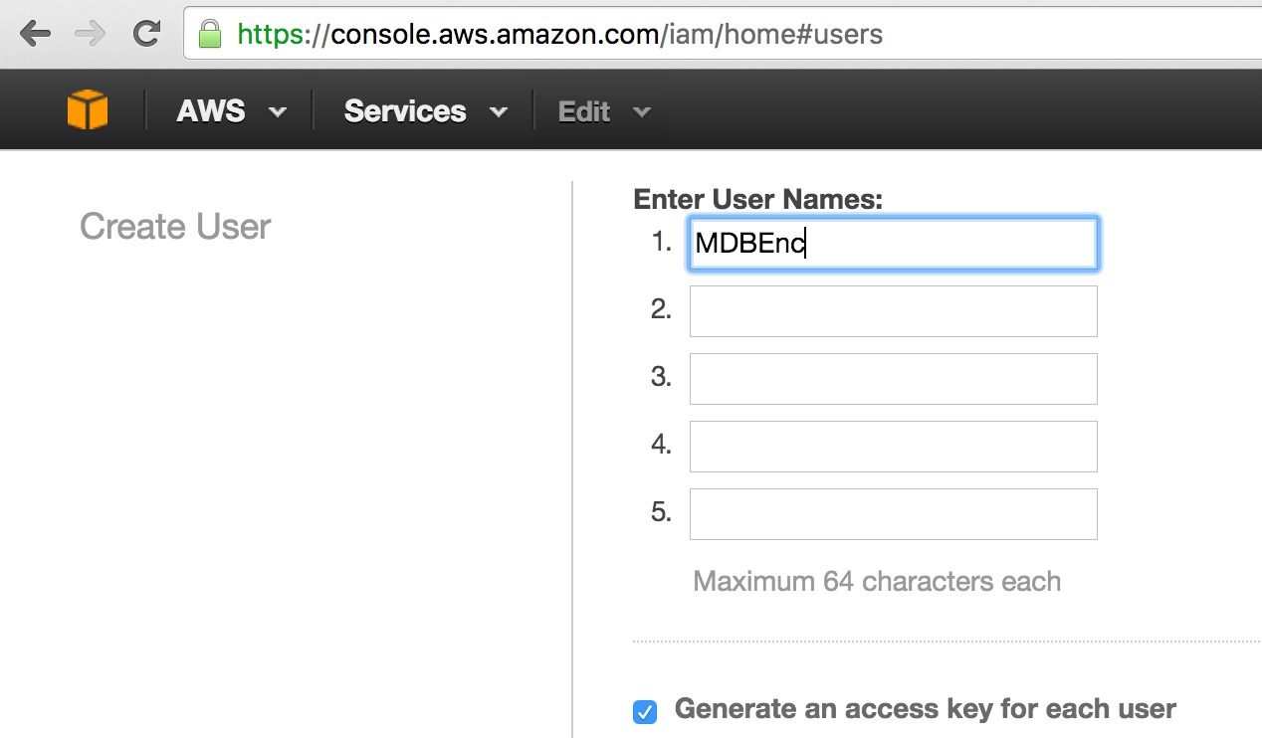Select the fifth user name field

tap(894, 514)
